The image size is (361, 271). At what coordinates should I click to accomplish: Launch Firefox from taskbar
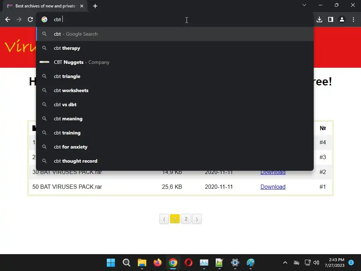click(x=158, y=263)
